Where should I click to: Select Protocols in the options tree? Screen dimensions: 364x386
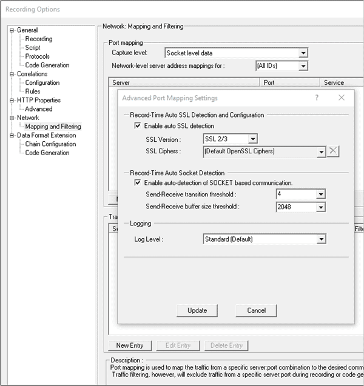point(37,56)
